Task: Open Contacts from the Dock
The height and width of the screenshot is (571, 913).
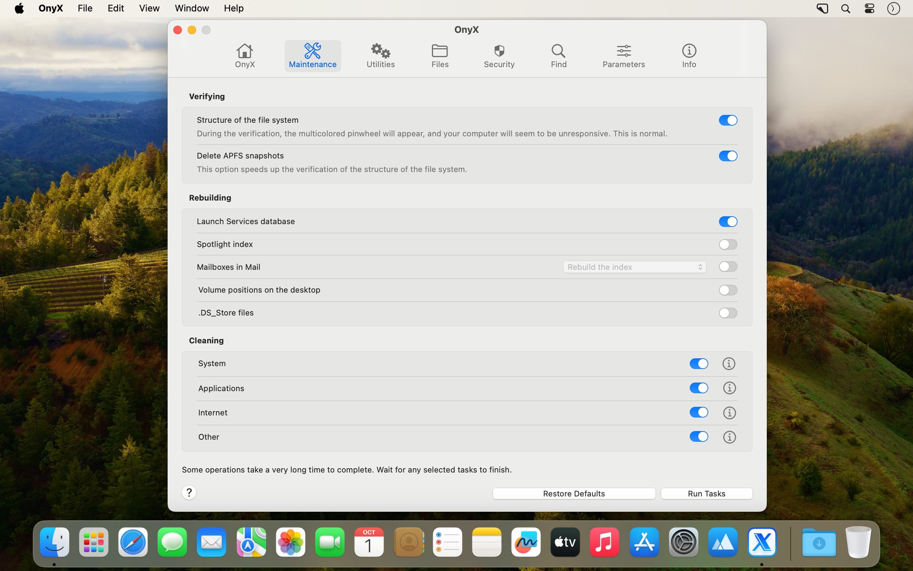Action: coord(409,542)
